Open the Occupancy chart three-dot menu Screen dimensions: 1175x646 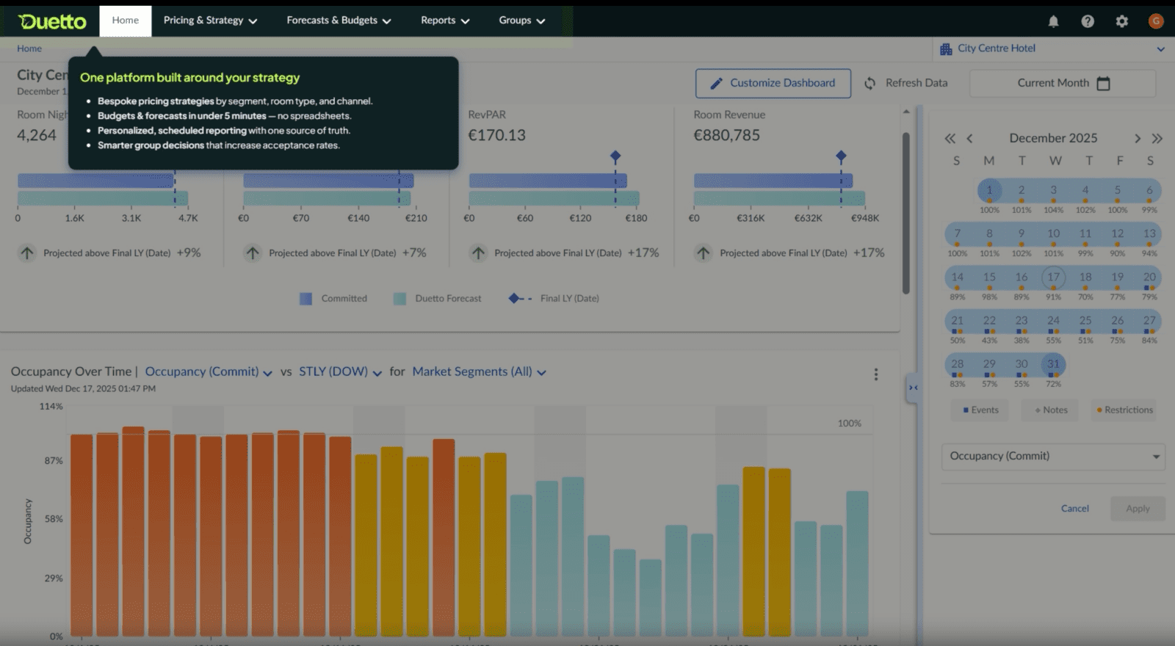point(875,374)
